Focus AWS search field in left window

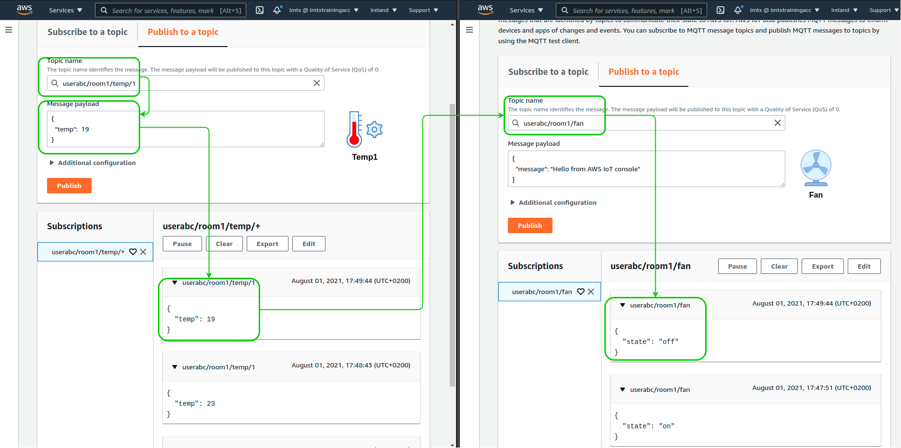click(x=170, y=10)
